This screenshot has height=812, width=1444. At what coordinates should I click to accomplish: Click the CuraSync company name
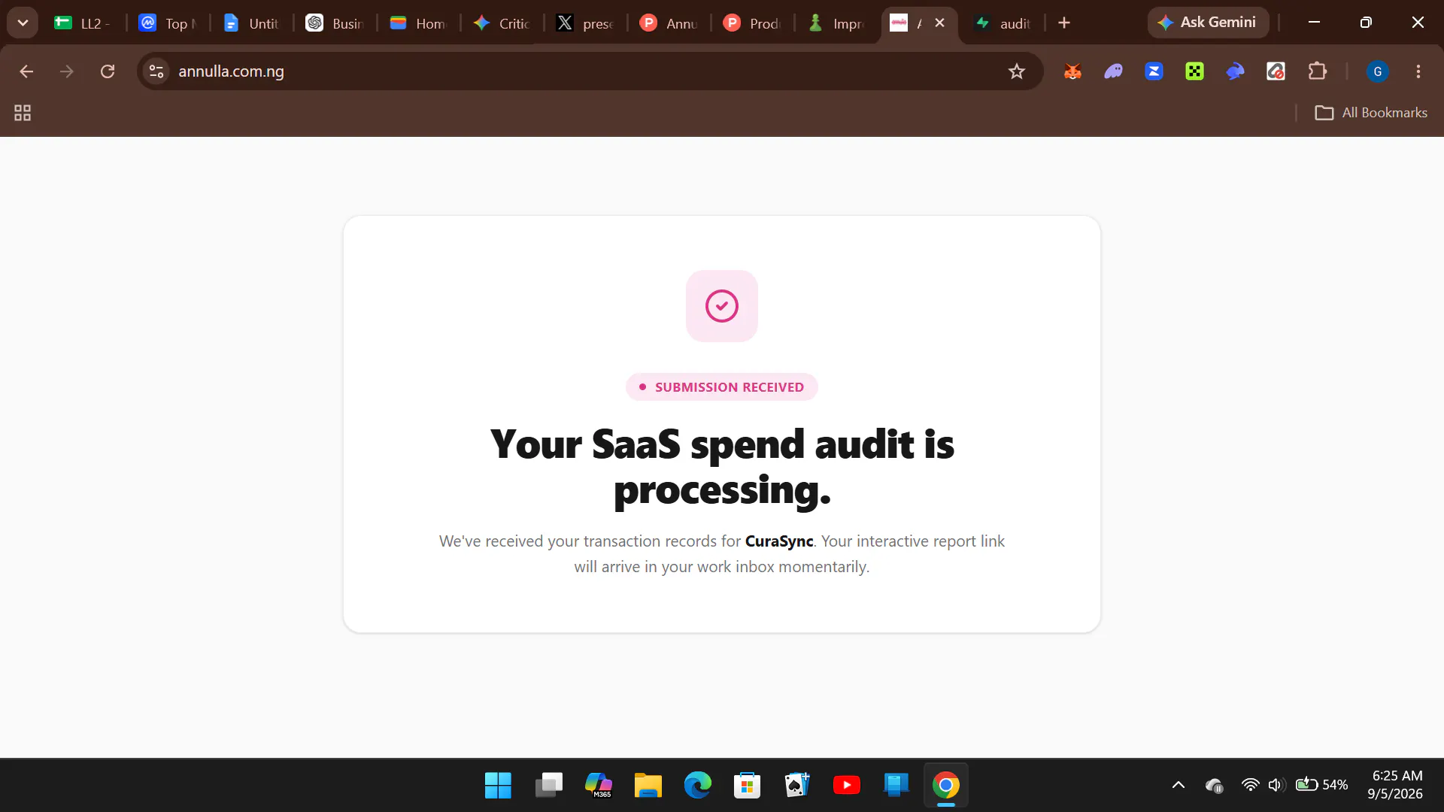coord(779,541)
